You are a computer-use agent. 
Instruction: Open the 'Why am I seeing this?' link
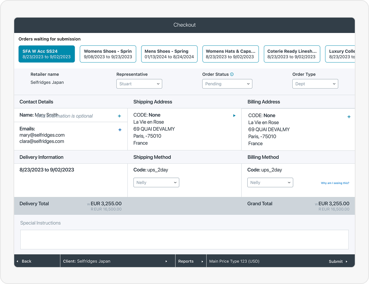[335, 183]
